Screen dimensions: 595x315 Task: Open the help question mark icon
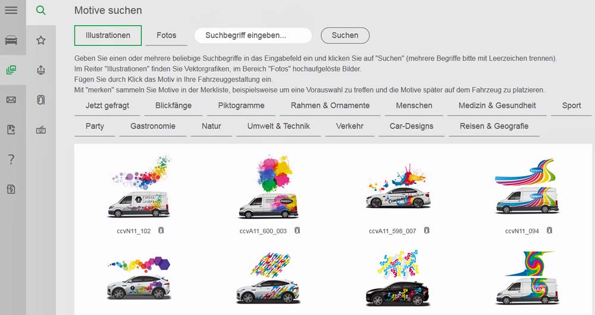point(11,159)
